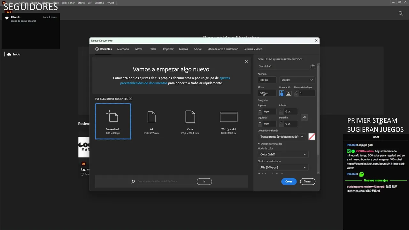Viewport: 409px width, 230px height.
Task: Click the green emote in Pilachin's chat message
Action: click(x=361, y=174)
